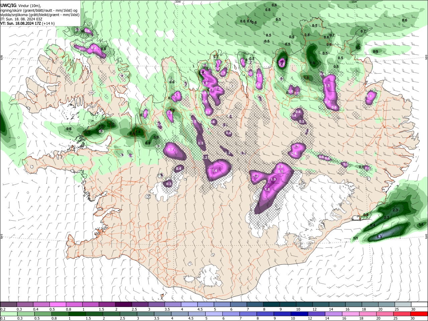Click the 1.6 snow value over central highlands
Viewport: 428px width, 321px height.
[x=267, y=190]
